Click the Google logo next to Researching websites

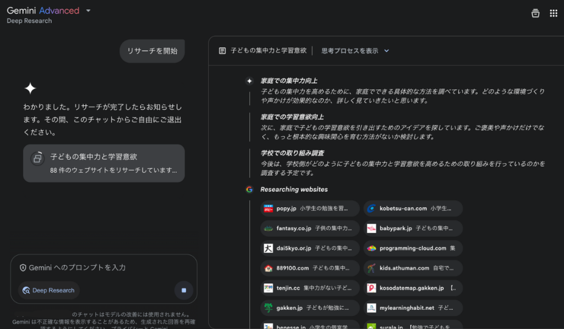pos(250,190)
